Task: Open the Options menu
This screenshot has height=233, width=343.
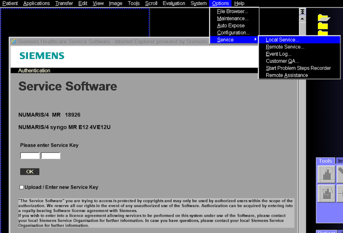Action: point(220,3)
